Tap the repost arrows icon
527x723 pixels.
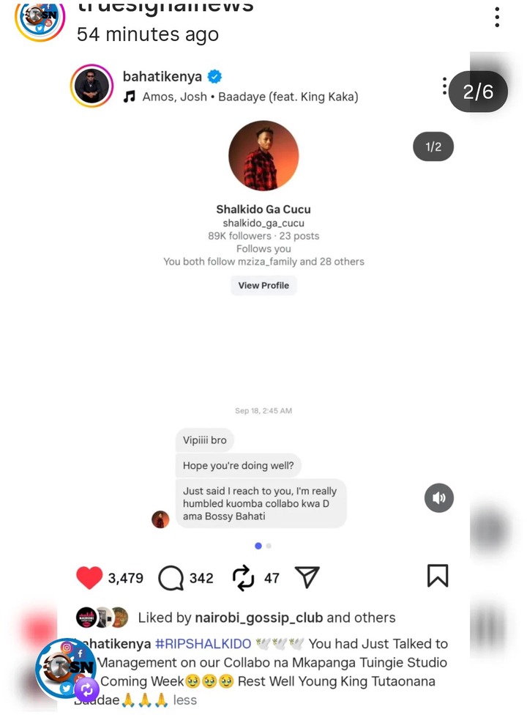[x=243, y=578]
